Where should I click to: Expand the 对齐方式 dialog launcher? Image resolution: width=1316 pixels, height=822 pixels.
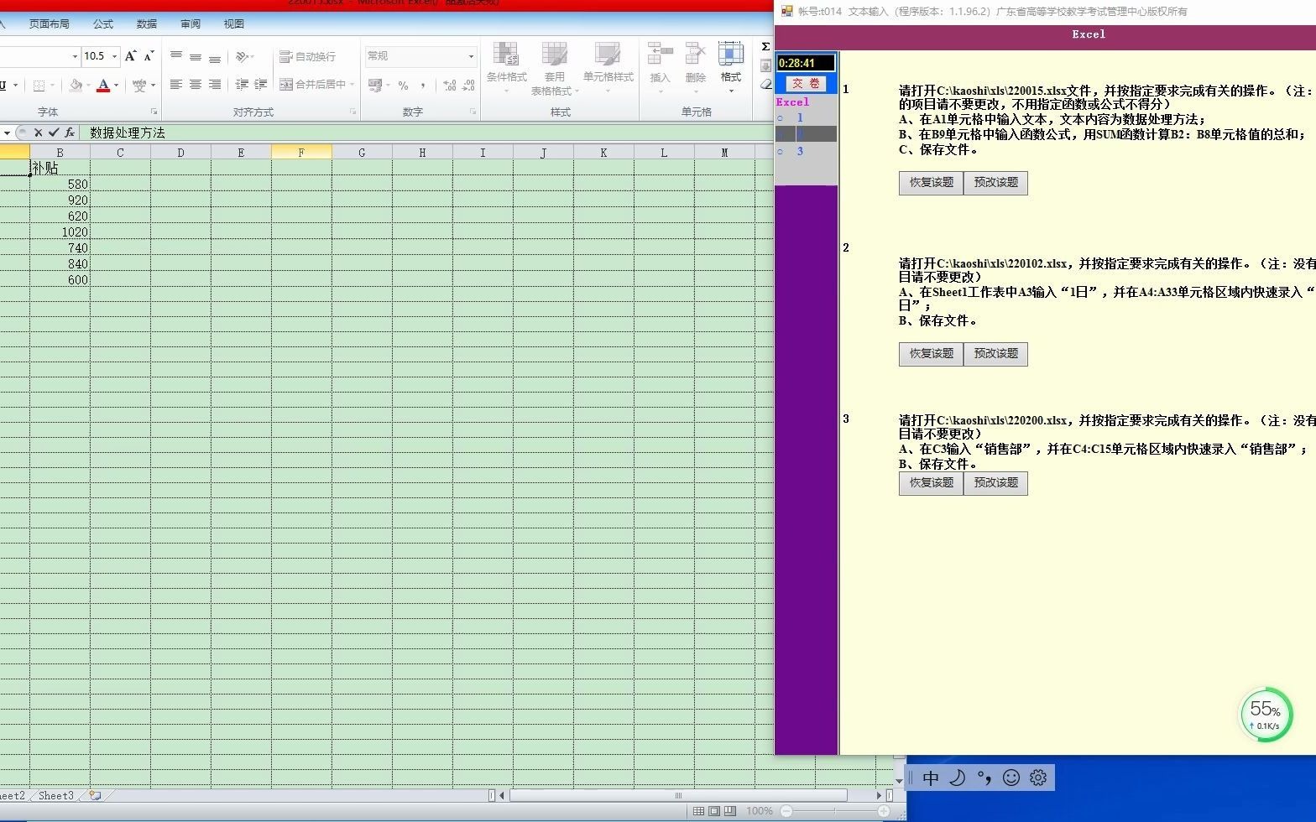click(x=352, y=112)
